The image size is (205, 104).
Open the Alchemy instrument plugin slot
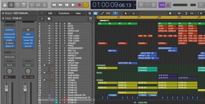point(10,30)
